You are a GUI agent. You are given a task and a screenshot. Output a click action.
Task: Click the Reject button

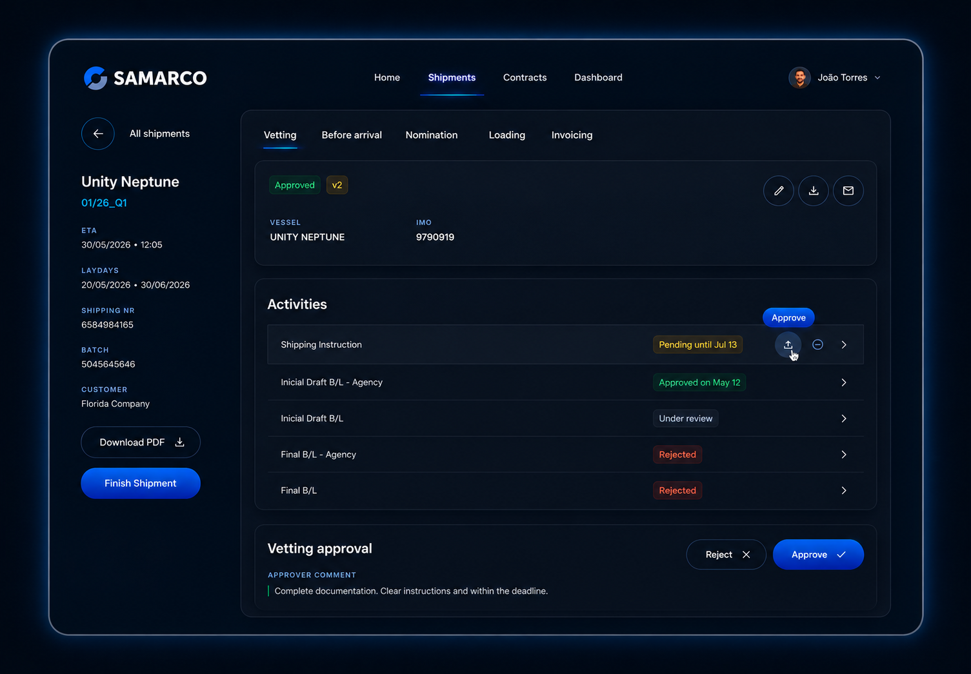(x=726, y=555)
